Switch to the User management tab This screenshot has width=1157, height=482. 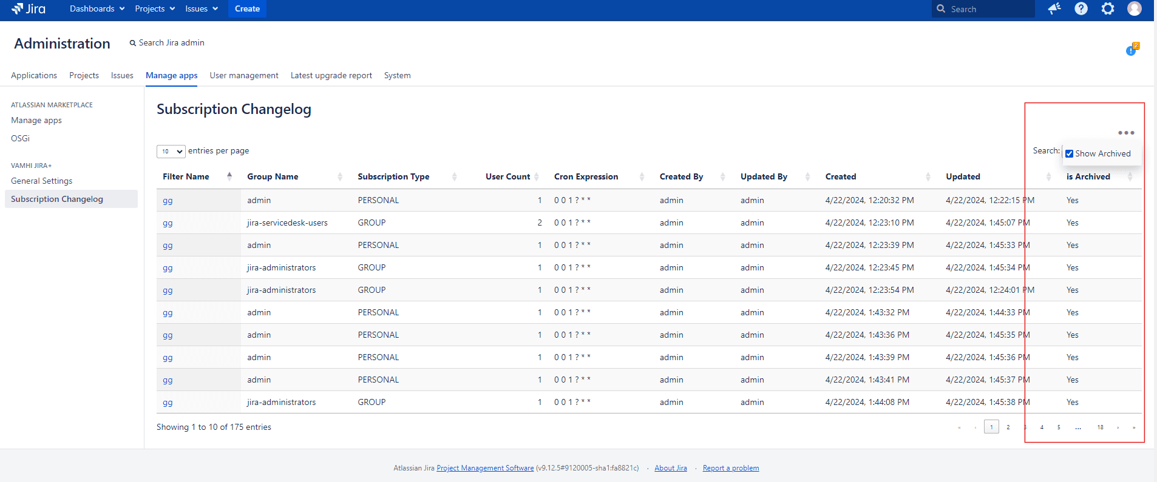point(244,76)
